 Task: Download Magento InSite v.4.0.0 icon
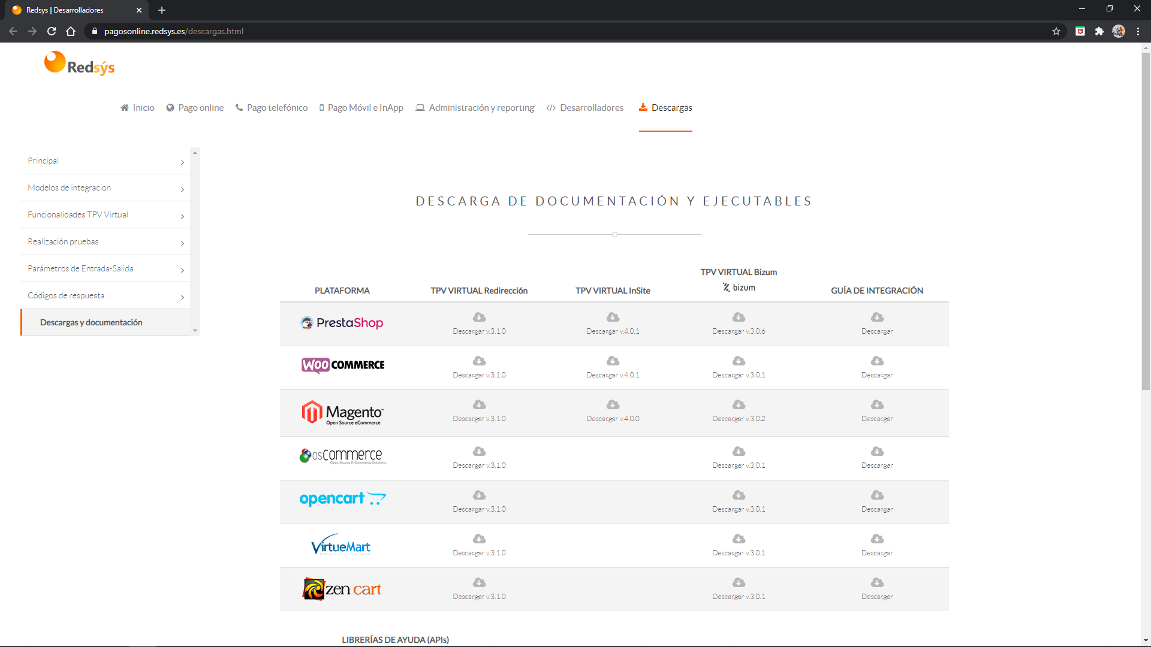(613, 404)
